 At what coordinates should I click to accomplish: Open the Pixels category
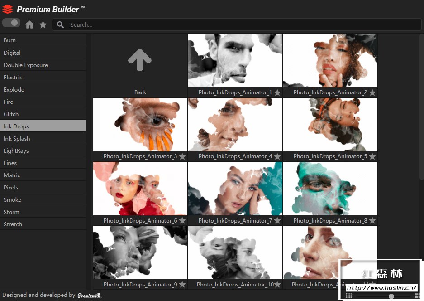coord(43,188)
